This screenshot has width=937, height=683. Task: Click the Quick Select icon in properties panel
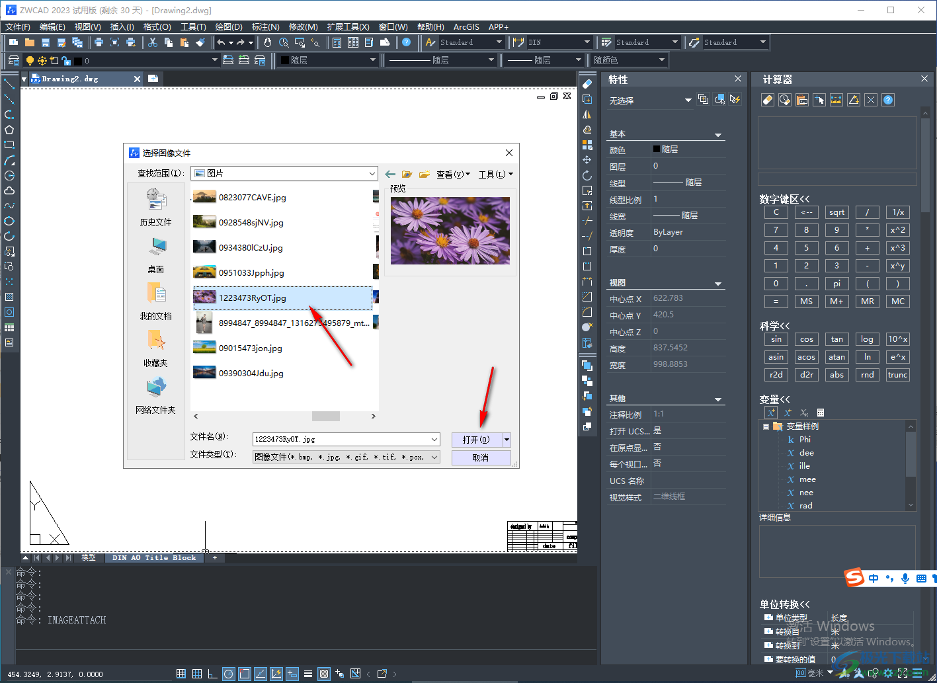tap(735, 99)
